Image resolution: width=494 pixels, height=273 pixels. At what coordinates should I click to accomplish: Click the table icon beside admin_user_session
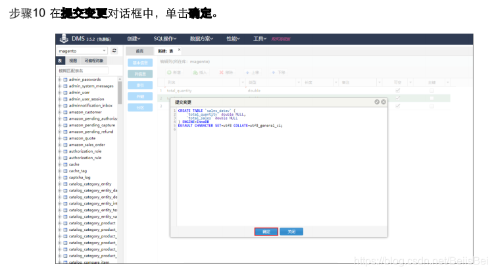(66, 99)
